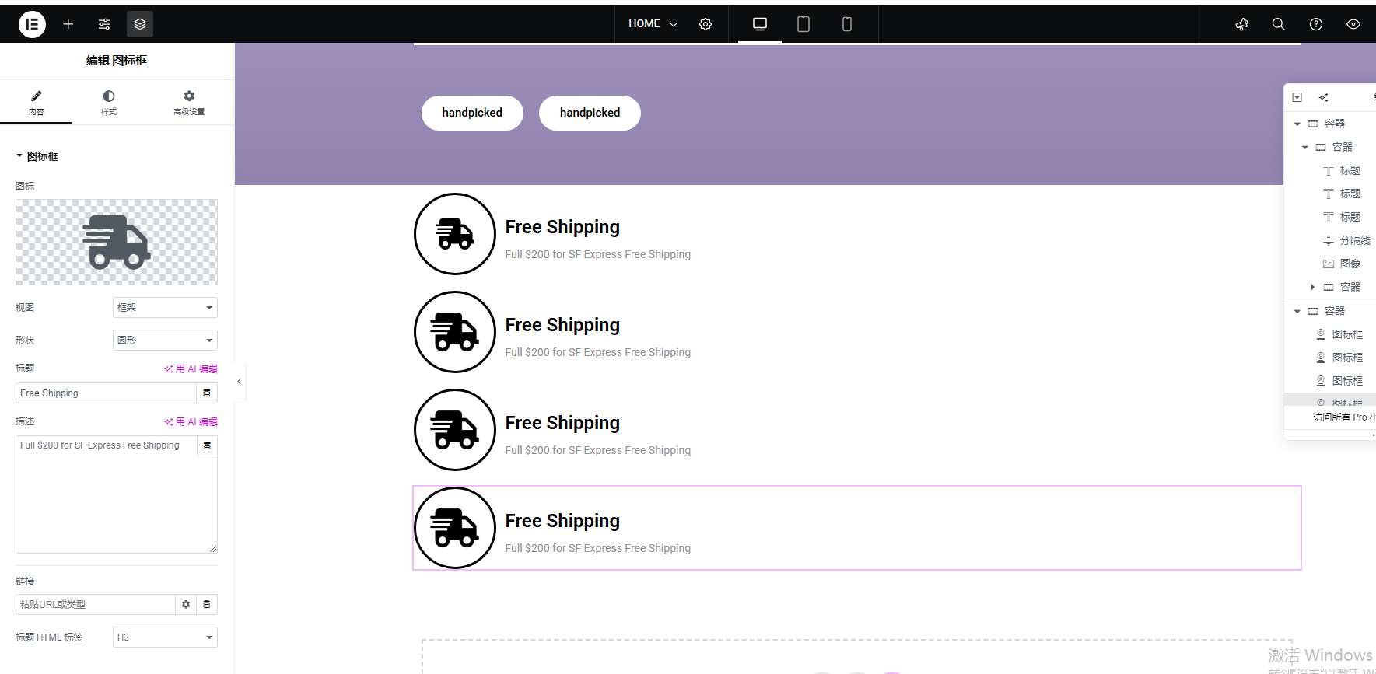
Task: Switch to tablet responsive view
Action: (x=804, y=24)
